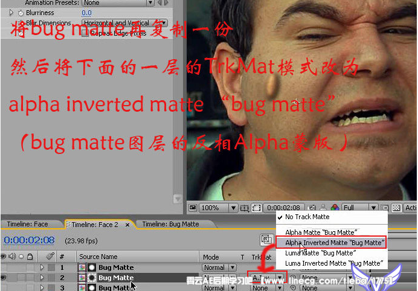Toggle the transparency grid icon

(396, 208)
